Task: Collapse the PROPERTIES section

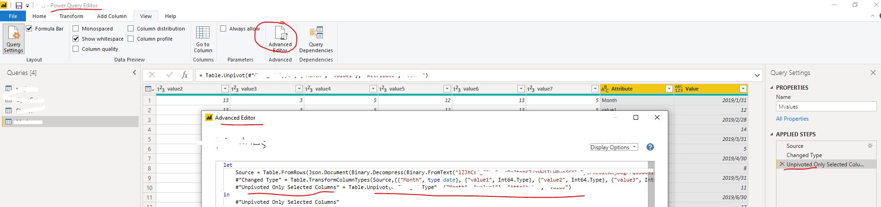Action: tap(771, 87)
